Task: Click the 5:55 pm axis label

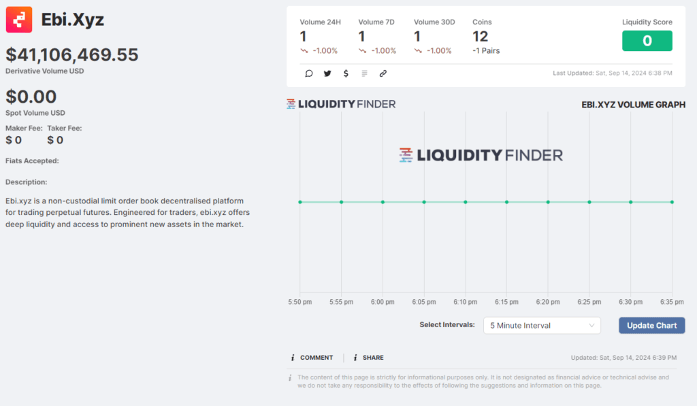Action: click(342, 302)
